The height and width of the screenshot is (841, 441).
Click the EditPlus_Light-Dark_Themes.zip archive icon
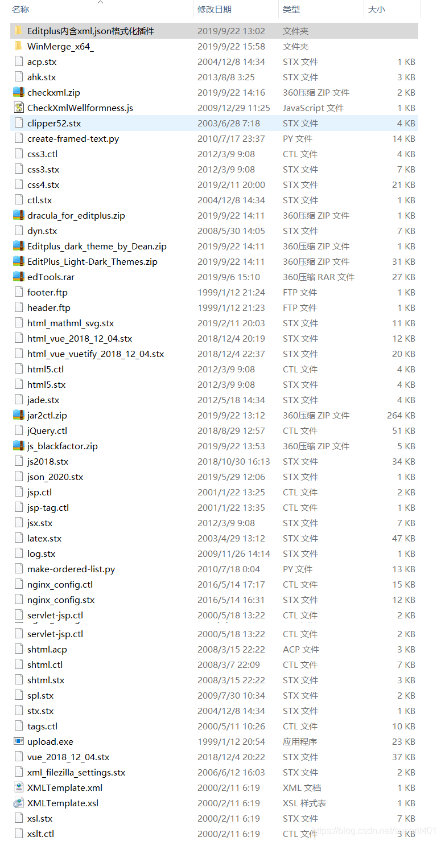coord(18,261)
